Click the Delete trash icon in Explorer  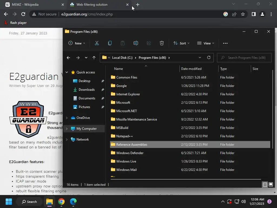coord(162,43)
